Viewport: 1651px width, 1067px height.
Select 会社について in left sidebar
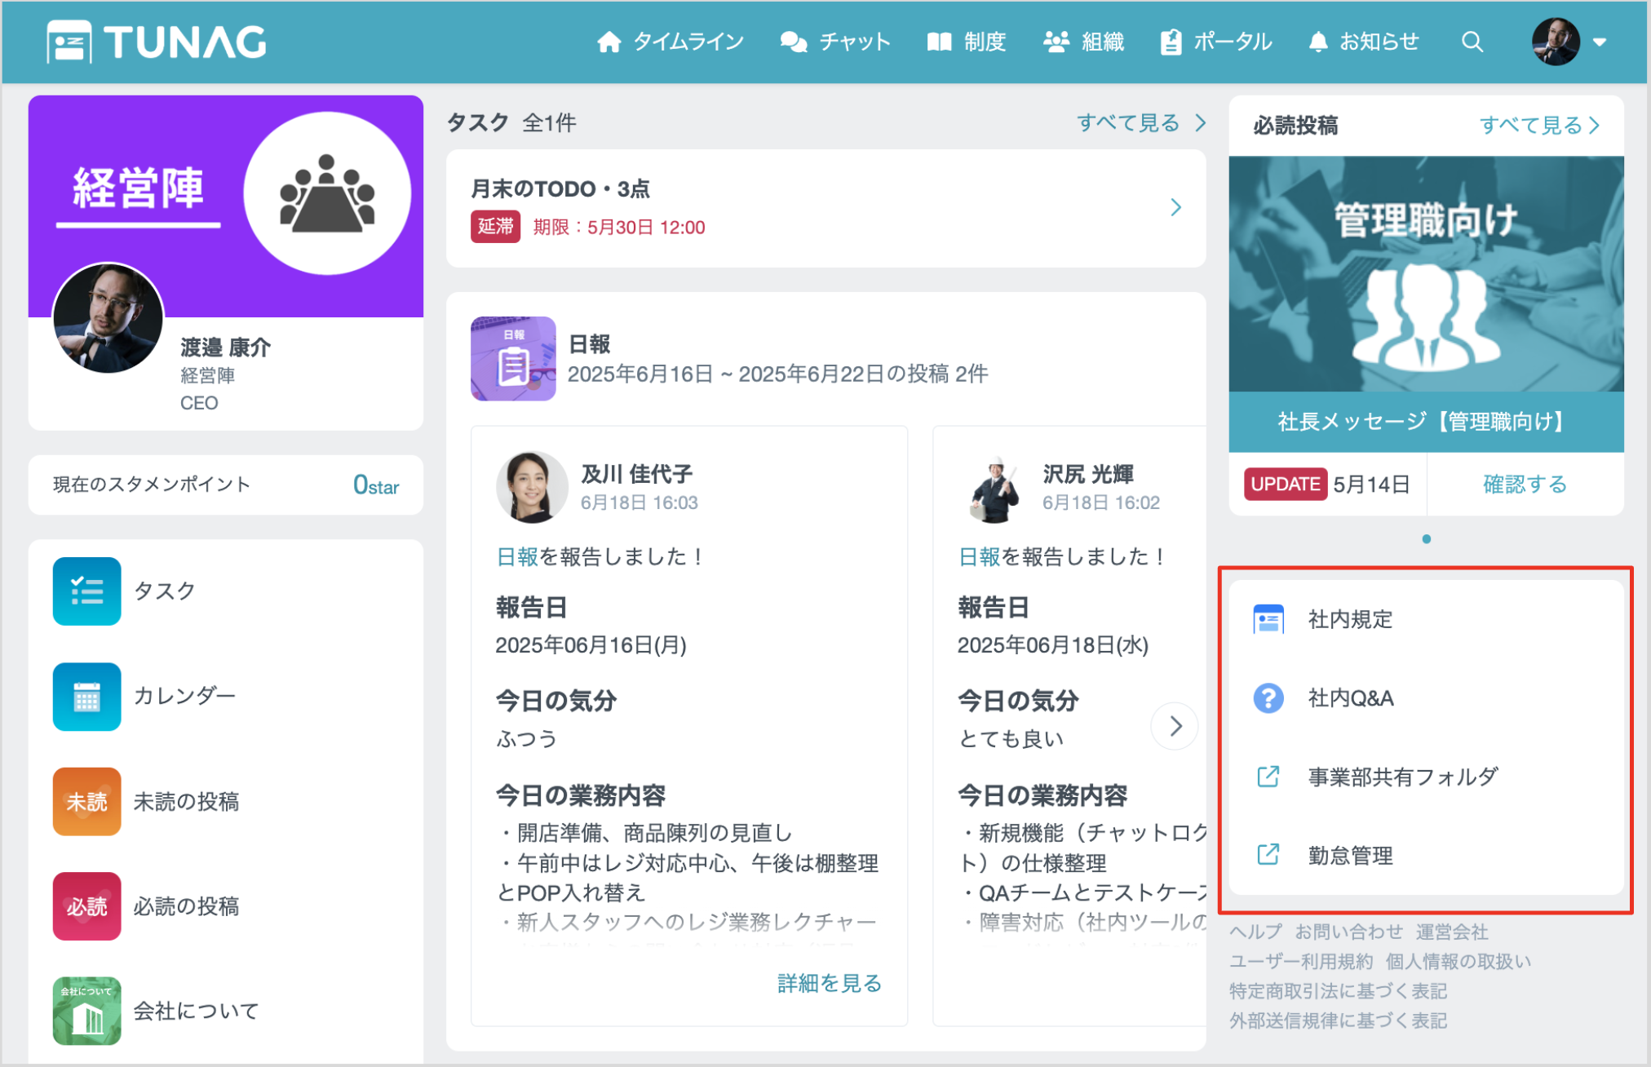225,1011
